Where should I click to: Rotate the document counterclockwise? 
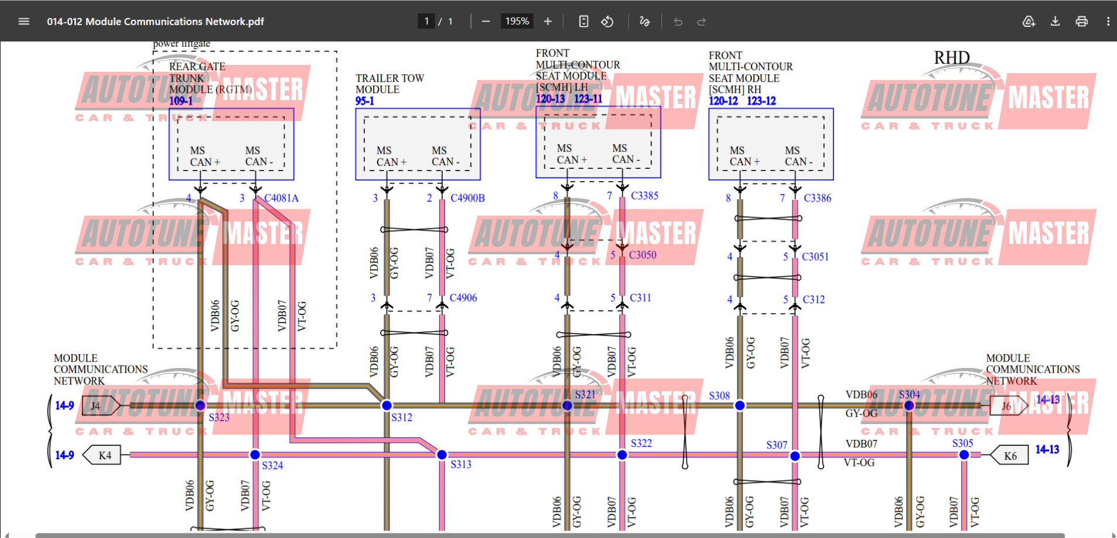point(607,22)
